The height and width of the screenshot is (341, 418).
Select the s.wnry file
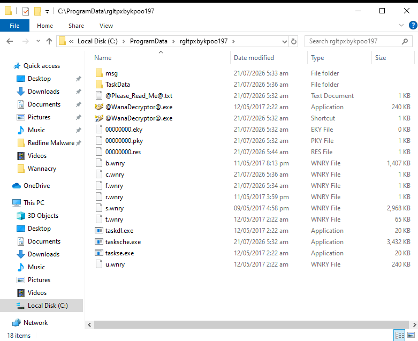[115, 208]
